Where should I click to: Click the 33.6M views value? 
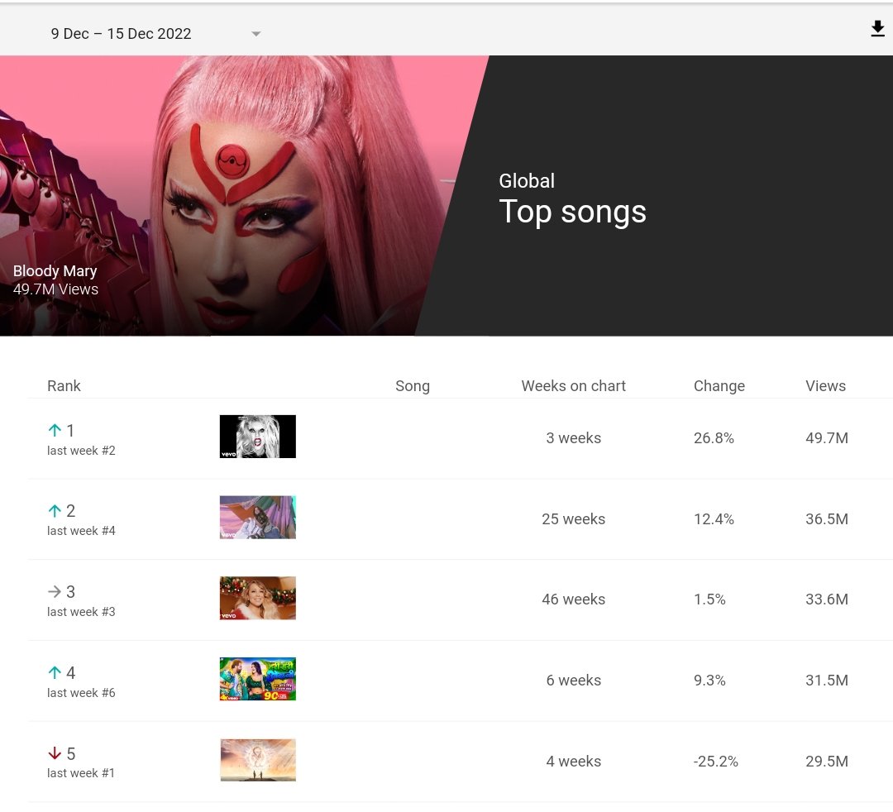pyautogui.click(x=826, y=599)
